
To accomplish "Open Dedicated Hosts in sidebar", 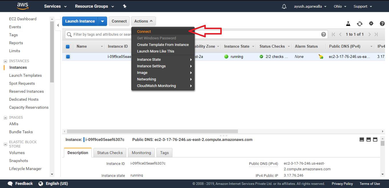I will click(x=24, y=99).
